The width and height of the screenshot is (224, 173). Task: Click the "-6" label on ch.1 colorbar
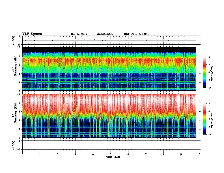(209, 57)
